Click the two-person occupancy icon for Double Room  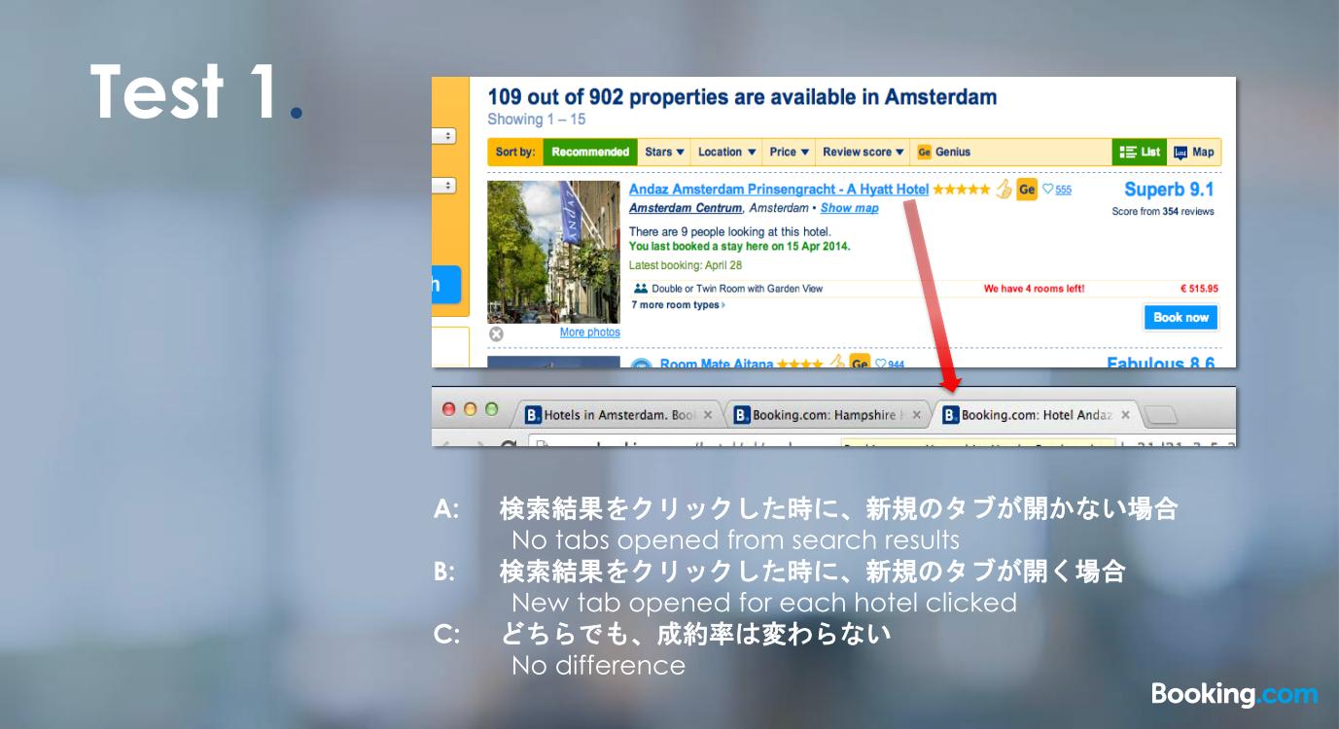[x=641, y=289]
